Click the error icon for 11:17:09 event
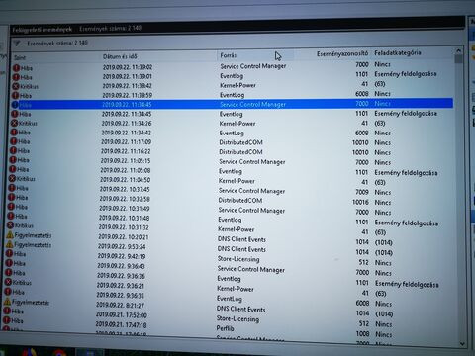 tap(14, 141)
